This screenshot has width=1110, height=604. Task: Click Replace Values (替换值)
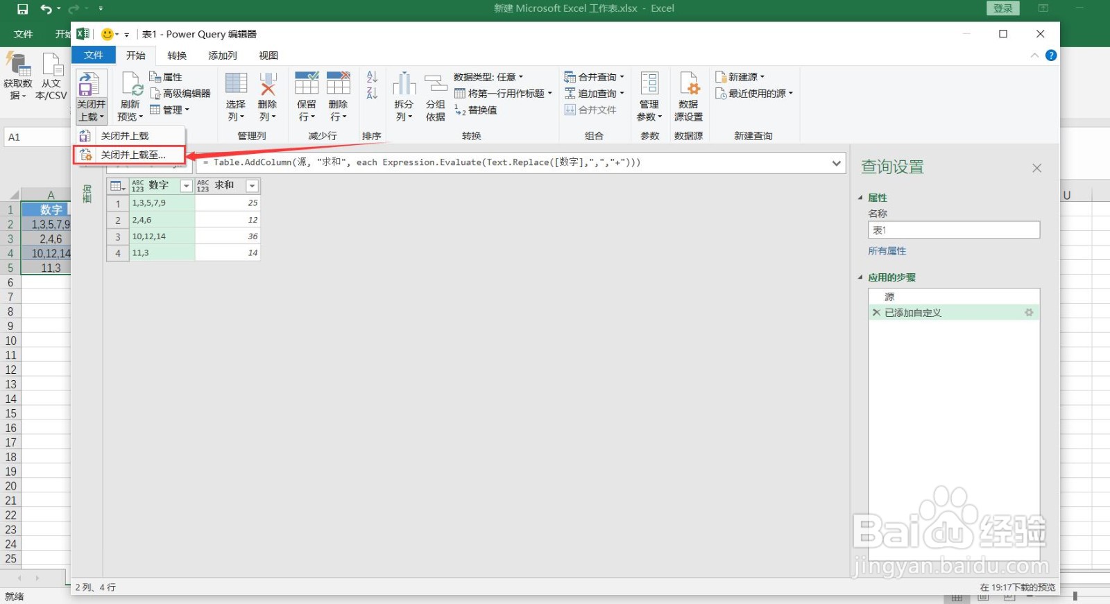pos(476,110)
